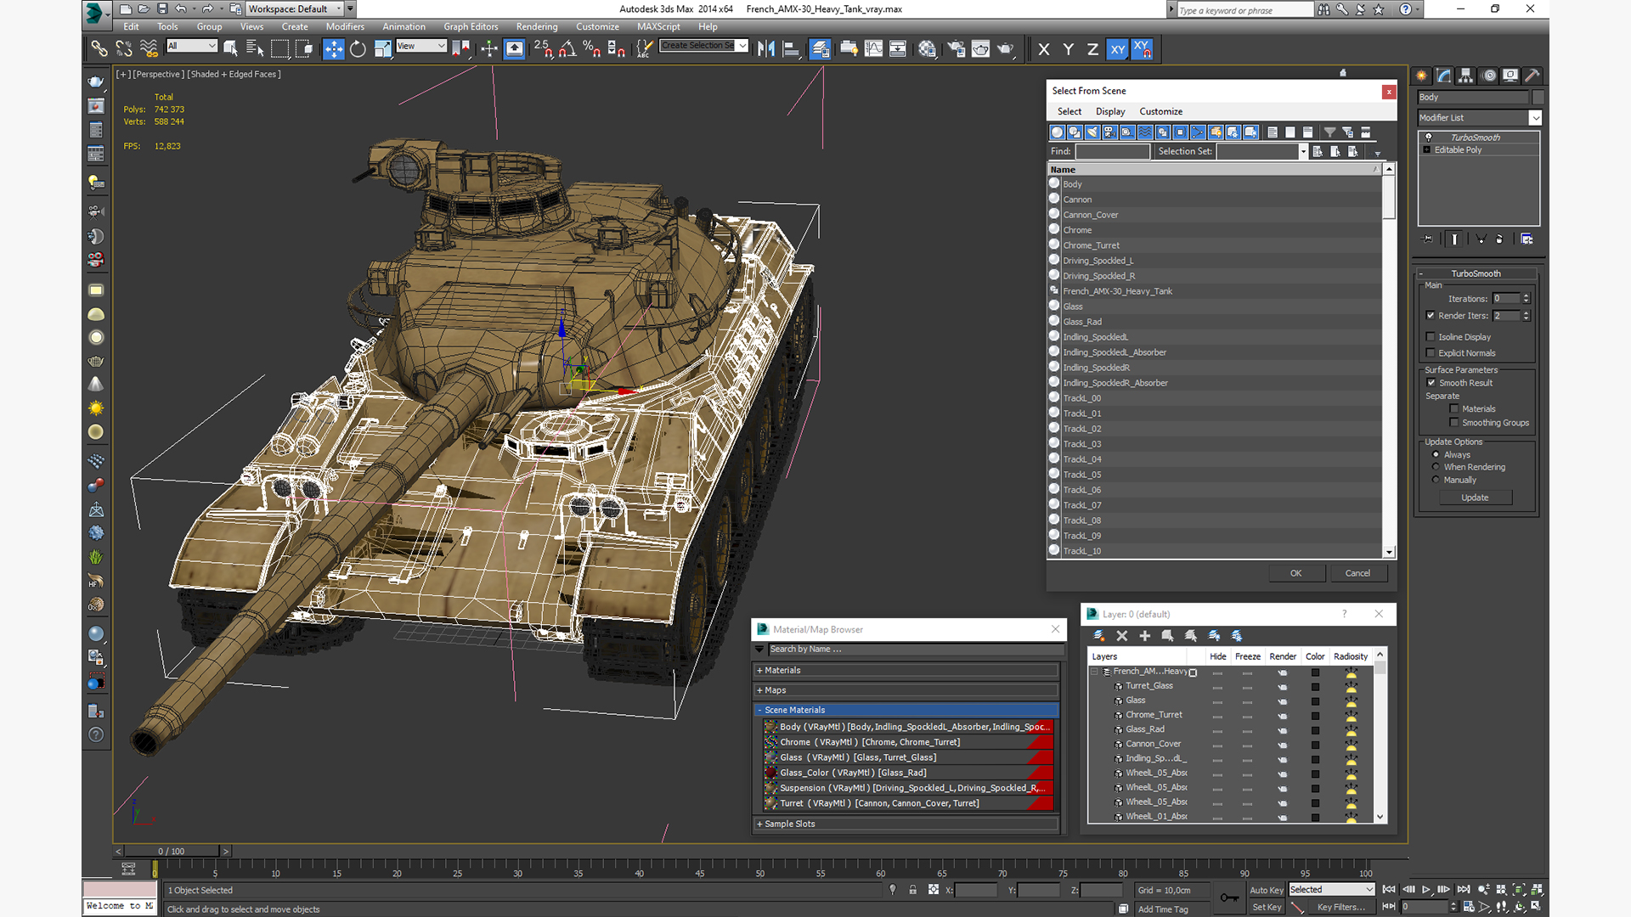This screenshot has height=917, width=1631.
Task: Open the Modifiers menu
Action: click(x=345, y=27)
